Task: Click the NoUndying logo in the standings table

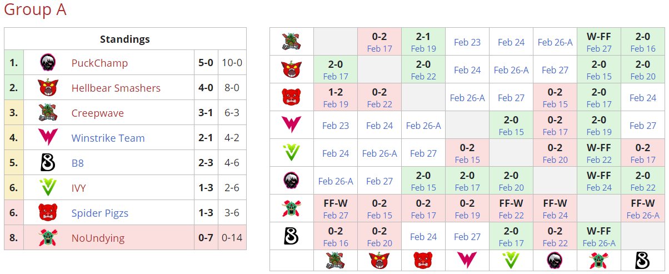Action: coord(48,238)
